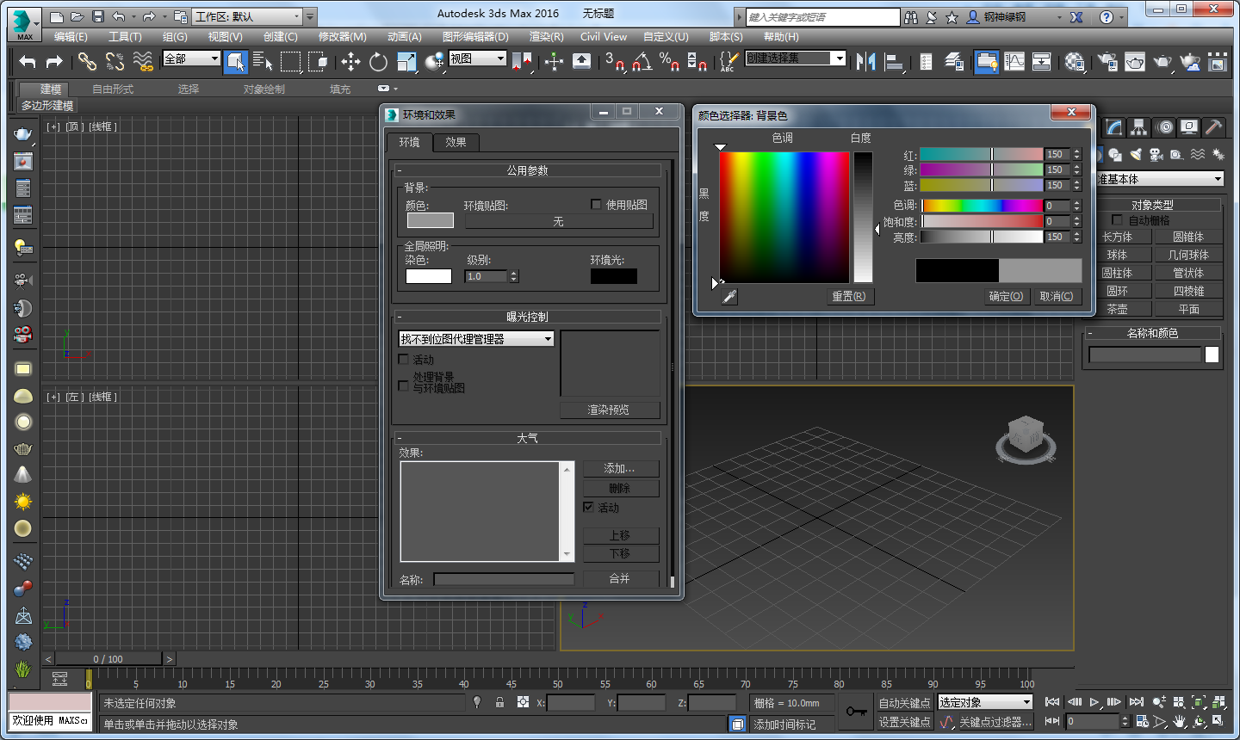1240x740 pixels.
Task: Open the exposure control type dropdown
Action: [476, 339]
